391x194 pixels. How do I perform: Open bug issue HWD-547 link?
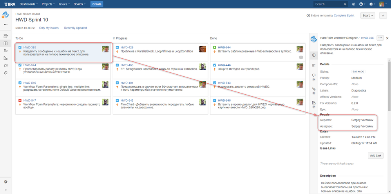point(30,101)
